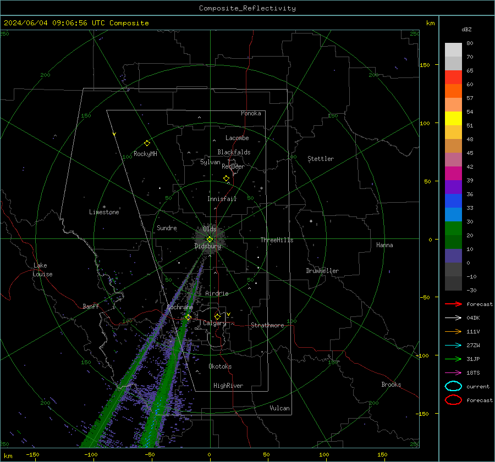Viewport: 495px width, 462px height.
Task: Click the dBZ legend heading
Action: click(x=466, y=29)
